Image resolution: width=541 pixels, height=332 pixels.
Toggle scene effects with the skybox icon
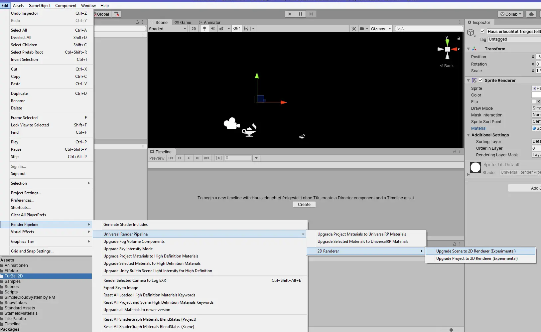point(221,29)
